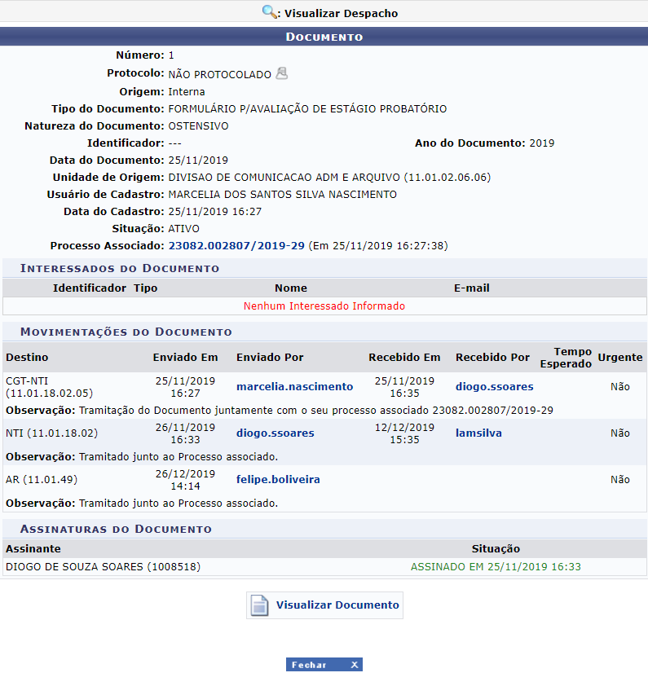Viewport: 648px width, 686px height.
Task: Select Data do Cadastro value 25/11/2019 16:27
Action: point(215,212)
